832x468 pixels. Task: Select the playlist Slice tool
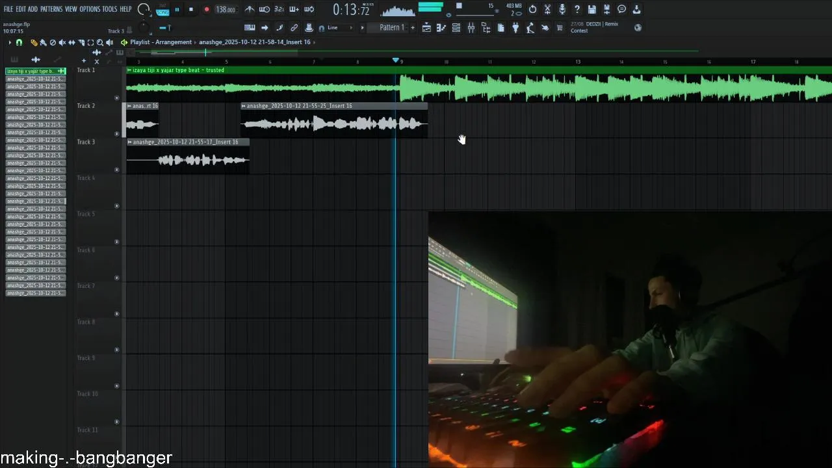tap(81, 42)
